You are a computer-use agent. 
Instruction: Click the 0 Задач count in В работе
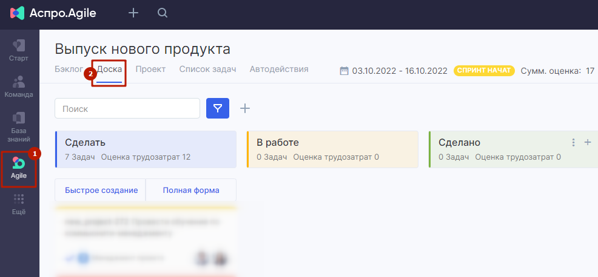272,157
